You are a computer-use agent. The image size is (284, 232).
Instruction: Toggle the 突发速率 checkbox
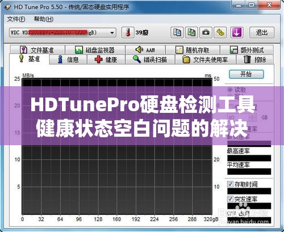click(x=230, y=199)
